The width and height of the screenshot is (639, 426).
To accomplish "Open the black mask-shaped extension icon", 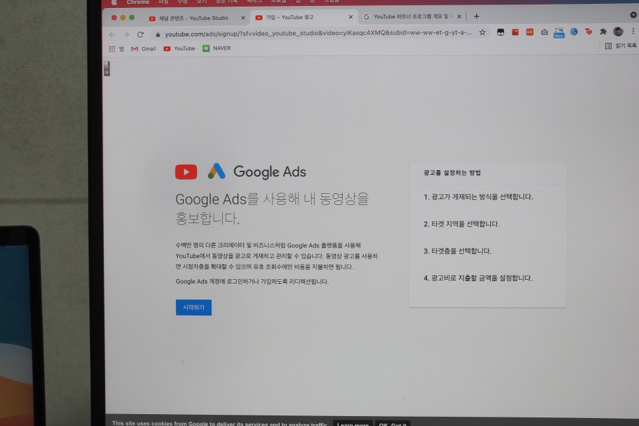I will (501, 32).
